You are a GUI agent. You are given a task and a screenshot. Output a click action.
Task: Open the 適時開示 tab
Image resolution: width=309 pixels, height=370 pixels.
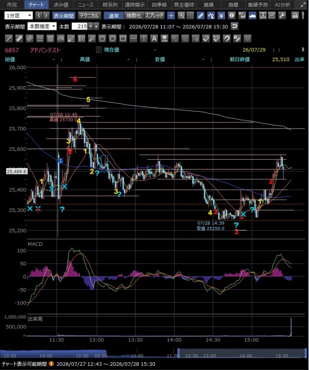click(134, 5)
